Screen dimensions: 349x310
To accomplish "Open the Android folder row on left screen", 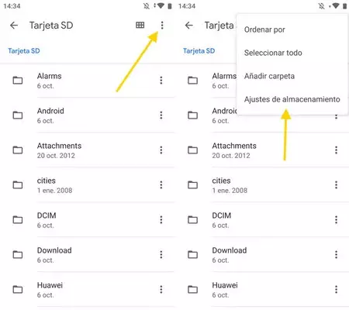I will 88,115.
